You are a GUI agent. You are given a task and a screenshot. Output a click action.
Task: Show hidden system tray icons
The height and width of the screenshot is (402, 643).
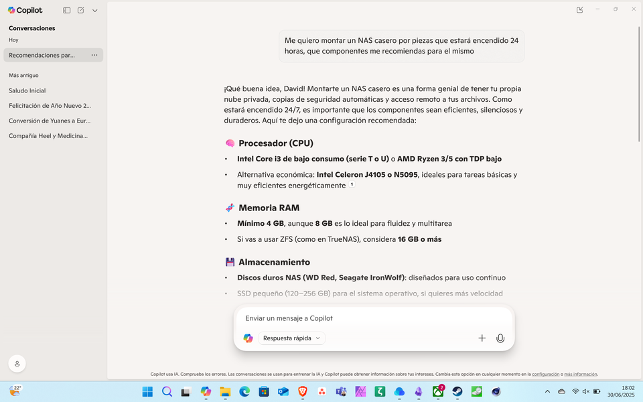pos(547,392)
